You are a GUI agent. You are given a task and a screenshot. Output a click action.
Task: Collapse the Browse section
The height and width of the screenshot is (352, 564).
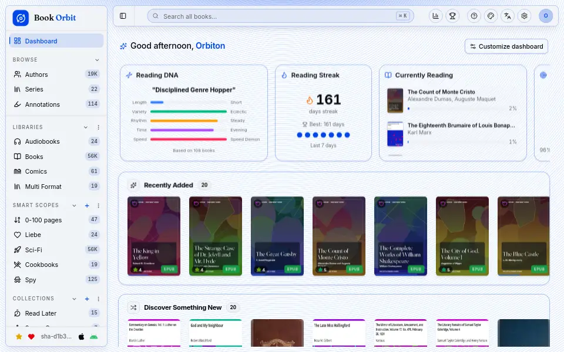pos(97,60)
